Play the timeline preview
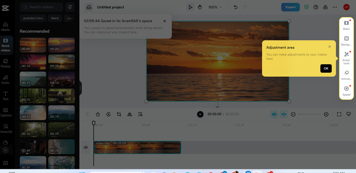 pyautogui.click(x=200, y=114)
